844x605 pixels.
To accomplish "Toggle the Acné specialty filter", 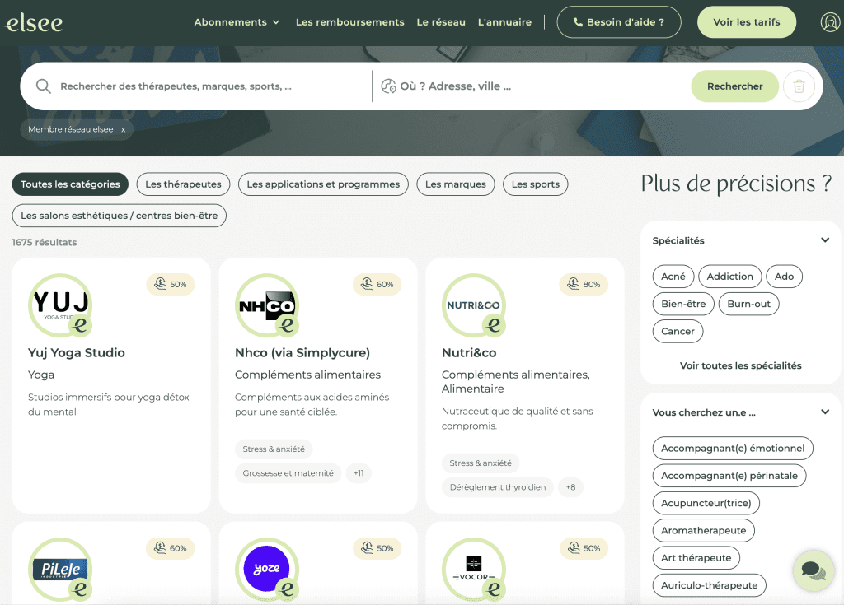I will pos(673,277).
